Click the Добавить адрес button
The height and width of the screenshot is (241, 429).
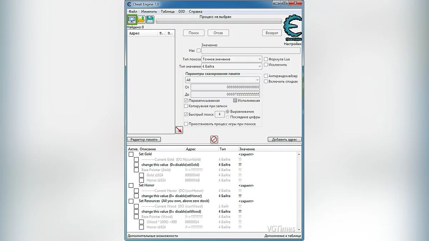pos(285,140)
